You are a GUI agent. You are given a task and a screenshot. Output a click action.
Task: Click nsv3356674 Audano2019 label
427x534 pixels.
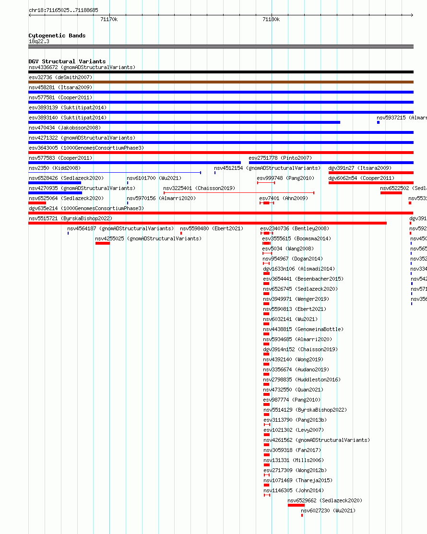tap(296, 369)
